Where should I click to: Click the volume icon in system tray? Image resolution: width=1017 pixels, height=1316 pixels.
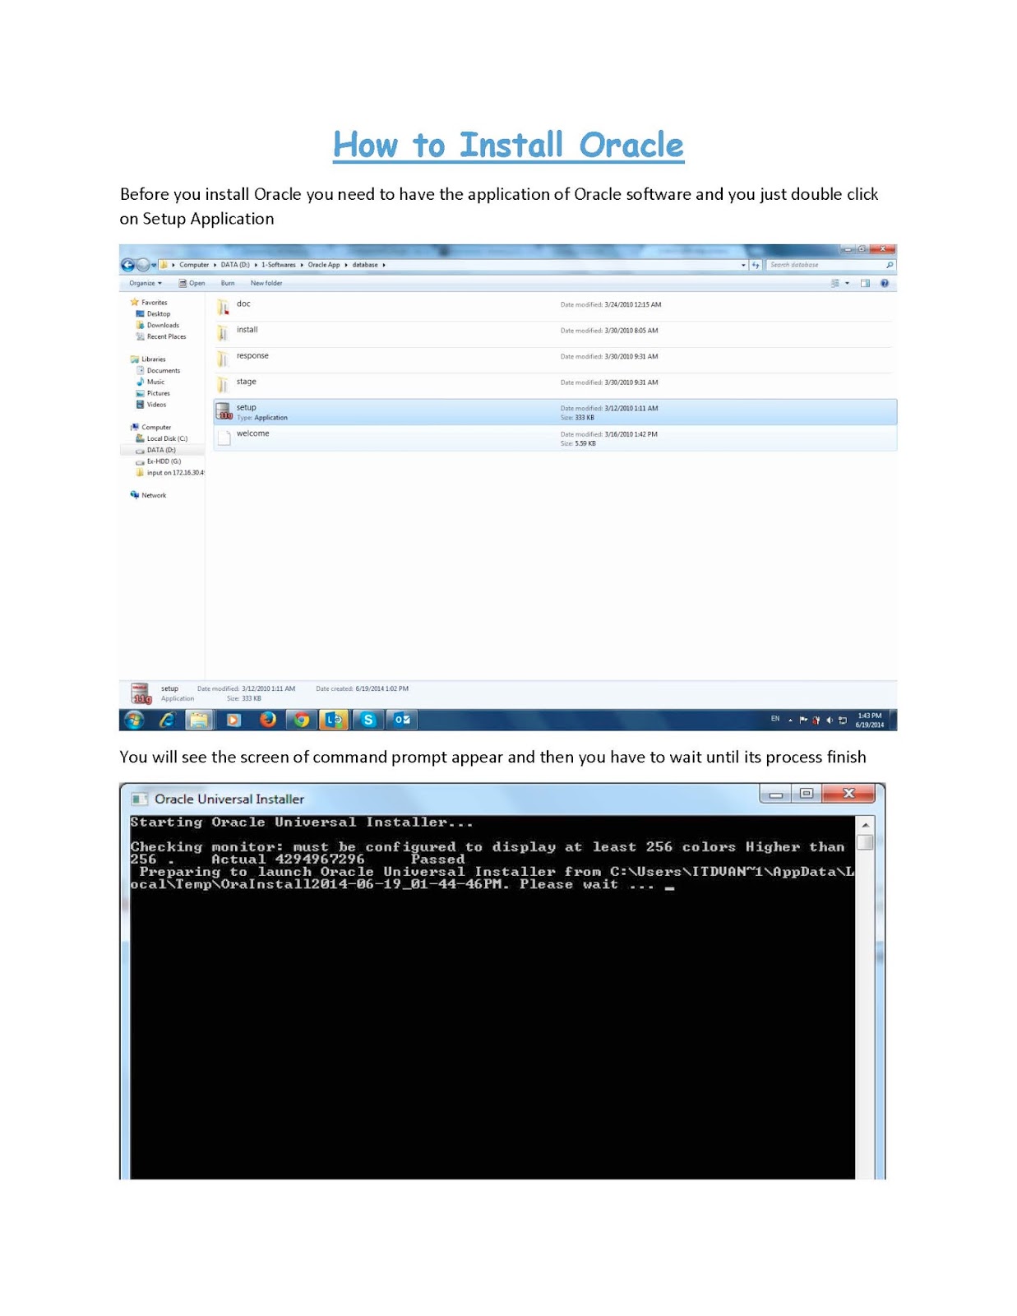point(830,721)
